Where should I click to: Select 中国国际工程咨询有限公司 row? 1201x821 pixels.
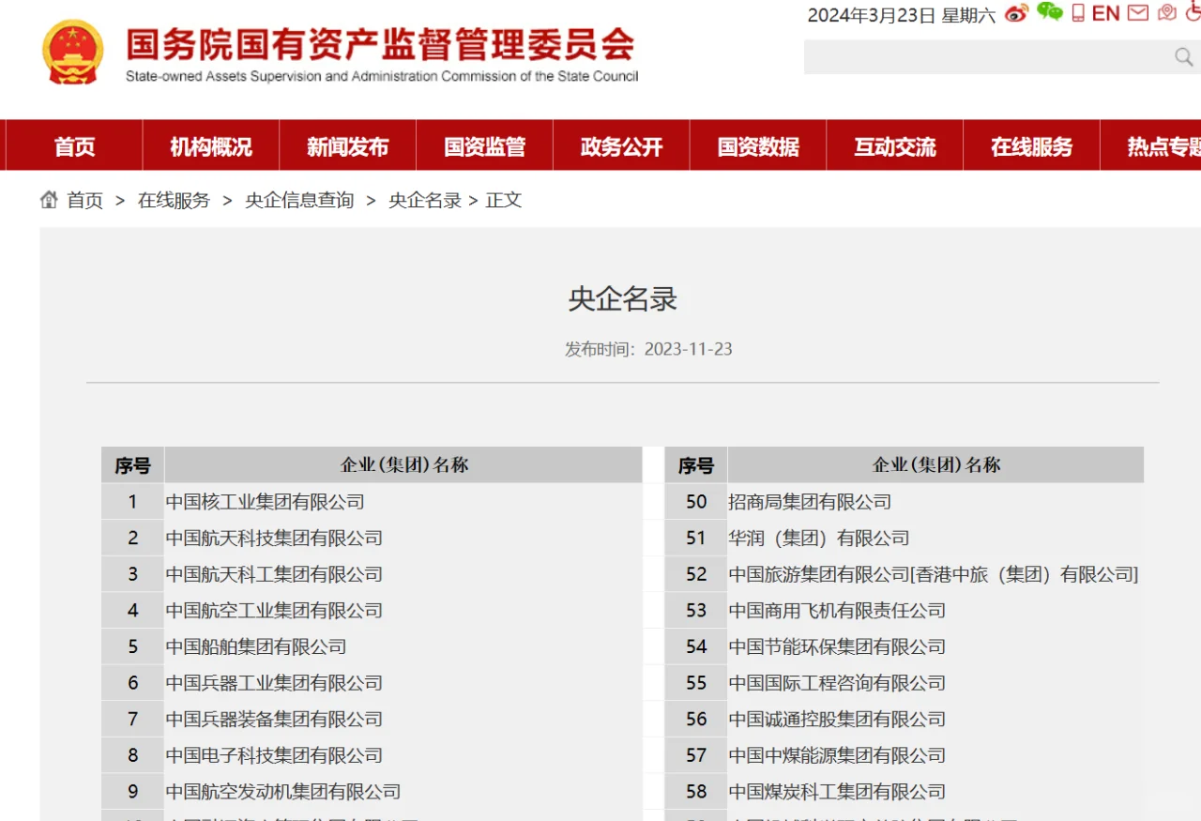pyautogui.click(x=838, y=683)
